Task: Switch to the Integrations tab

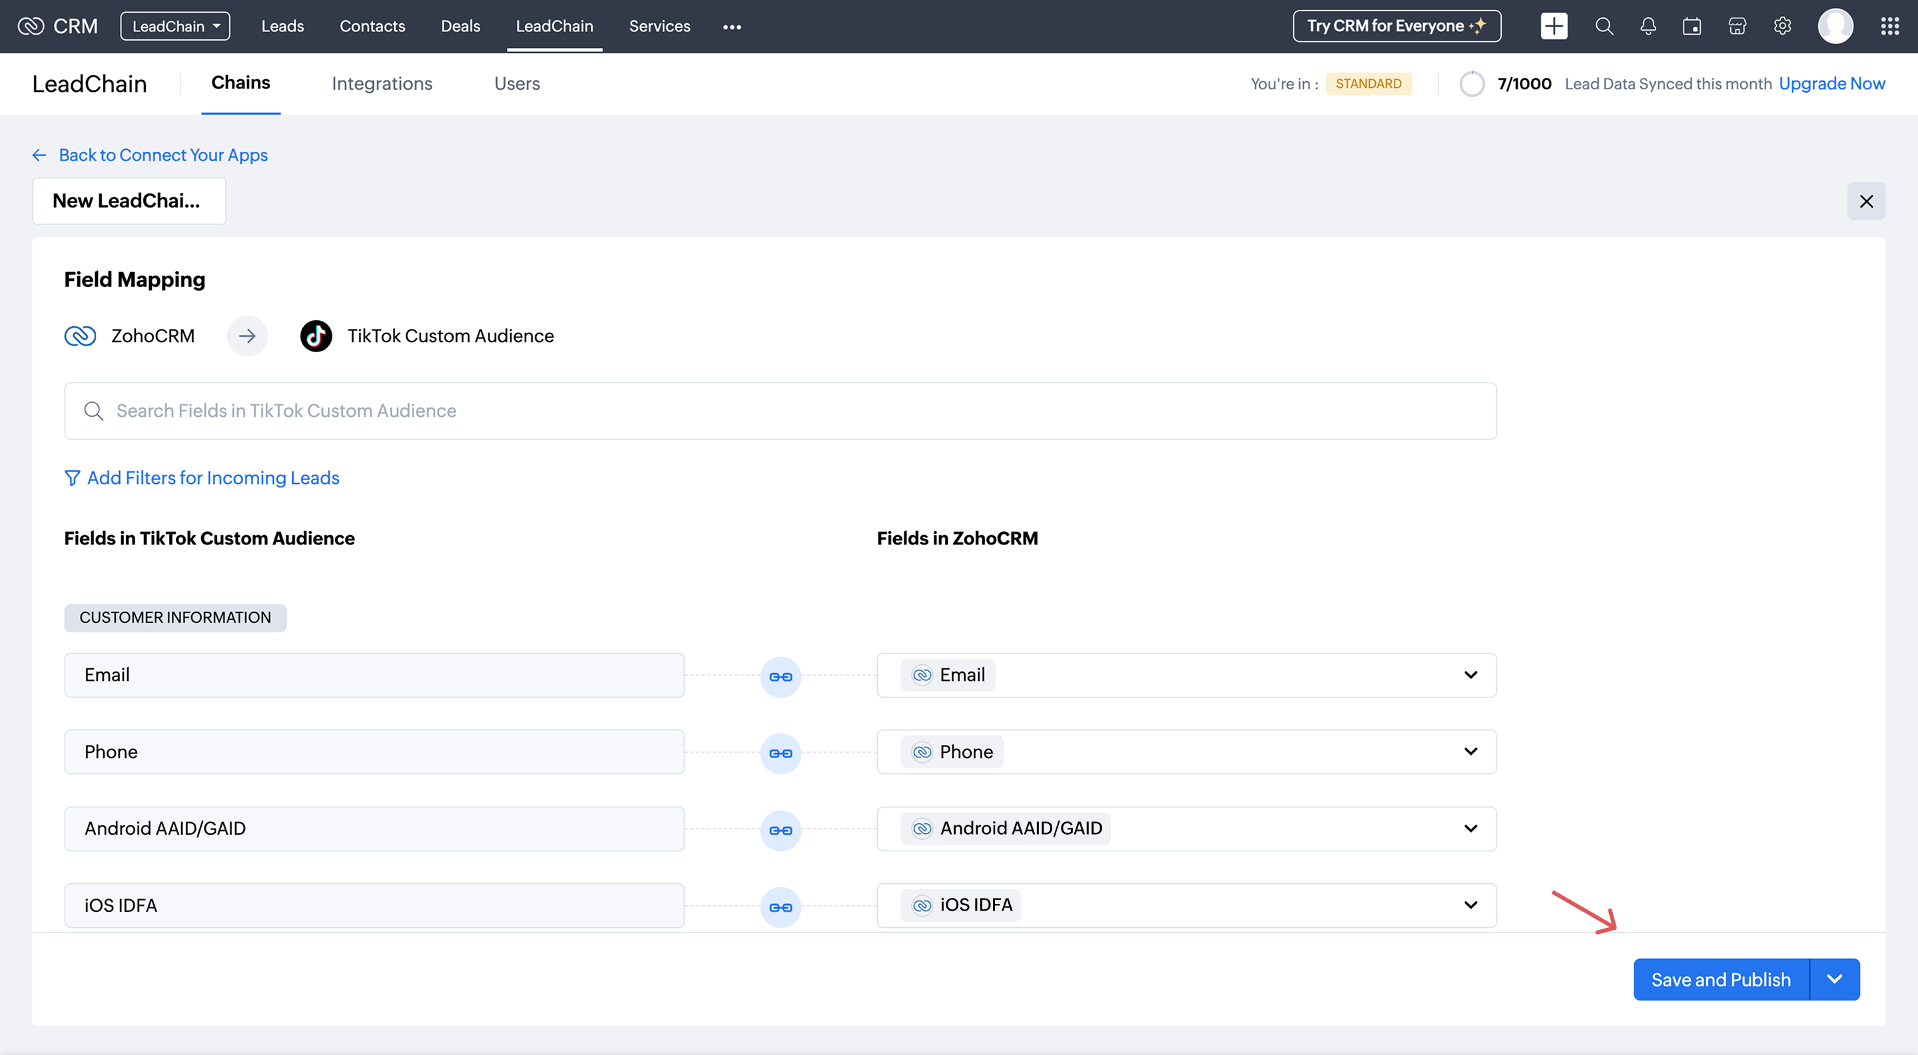Action: (381, 83)
